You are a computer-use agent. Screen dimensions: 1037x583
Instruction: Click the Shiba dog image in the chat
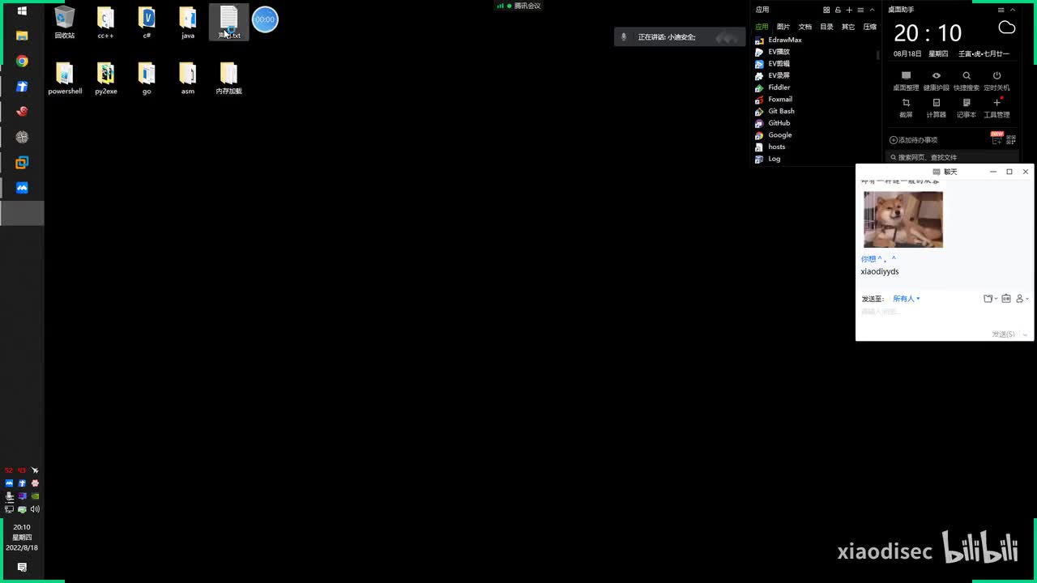pyautogui.click(x=903, y=219)
